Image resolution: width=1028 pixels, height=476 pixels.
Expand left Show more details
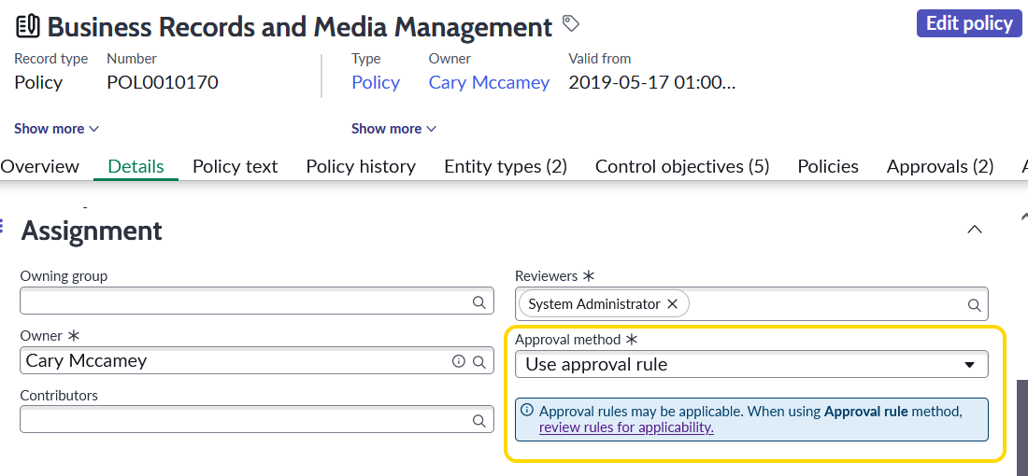(x=57, y=129)
